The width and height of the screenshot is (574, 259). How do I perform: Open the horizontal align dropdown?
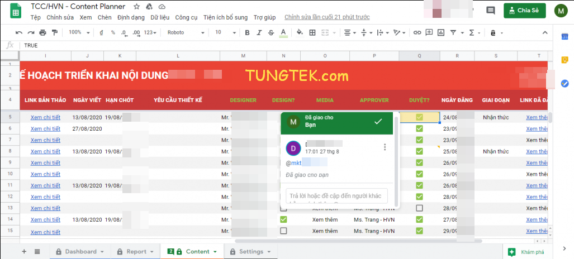pyautogui.click(x=350, y=32)
